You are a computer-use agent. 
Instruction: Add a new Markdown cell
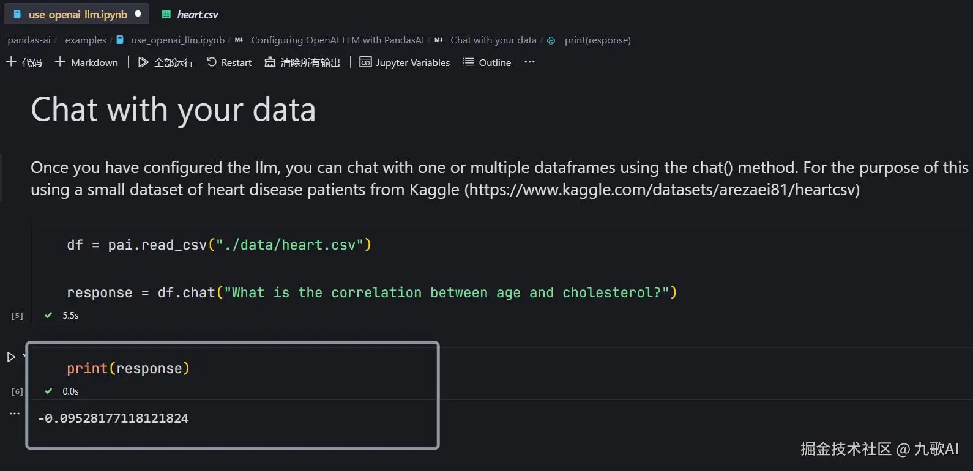(x=86, y=62)
